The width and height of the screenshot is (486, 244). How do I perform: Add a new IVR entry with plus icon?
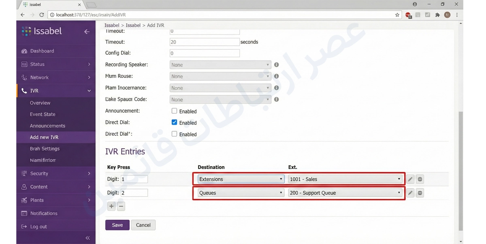[111, 206]
